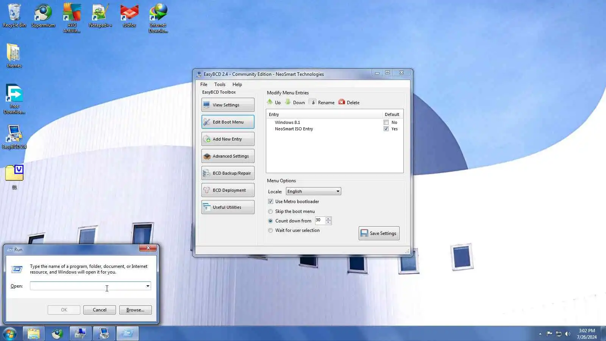The image size is (606, 341).
Task: Select the Free Download Manager desktop icon
Action: (x=14, y=99)
